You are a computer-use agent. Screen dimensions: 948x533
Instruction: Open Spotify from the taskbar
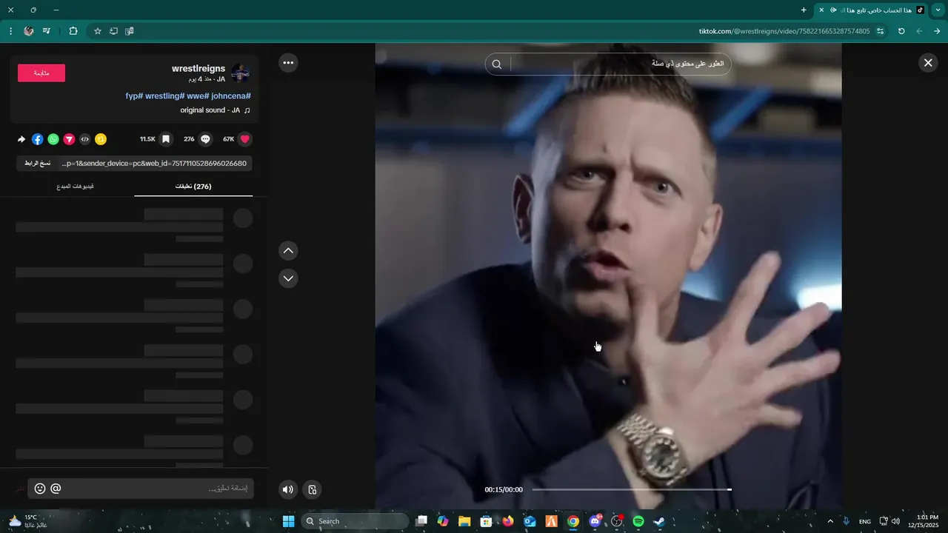coord(638,521)
